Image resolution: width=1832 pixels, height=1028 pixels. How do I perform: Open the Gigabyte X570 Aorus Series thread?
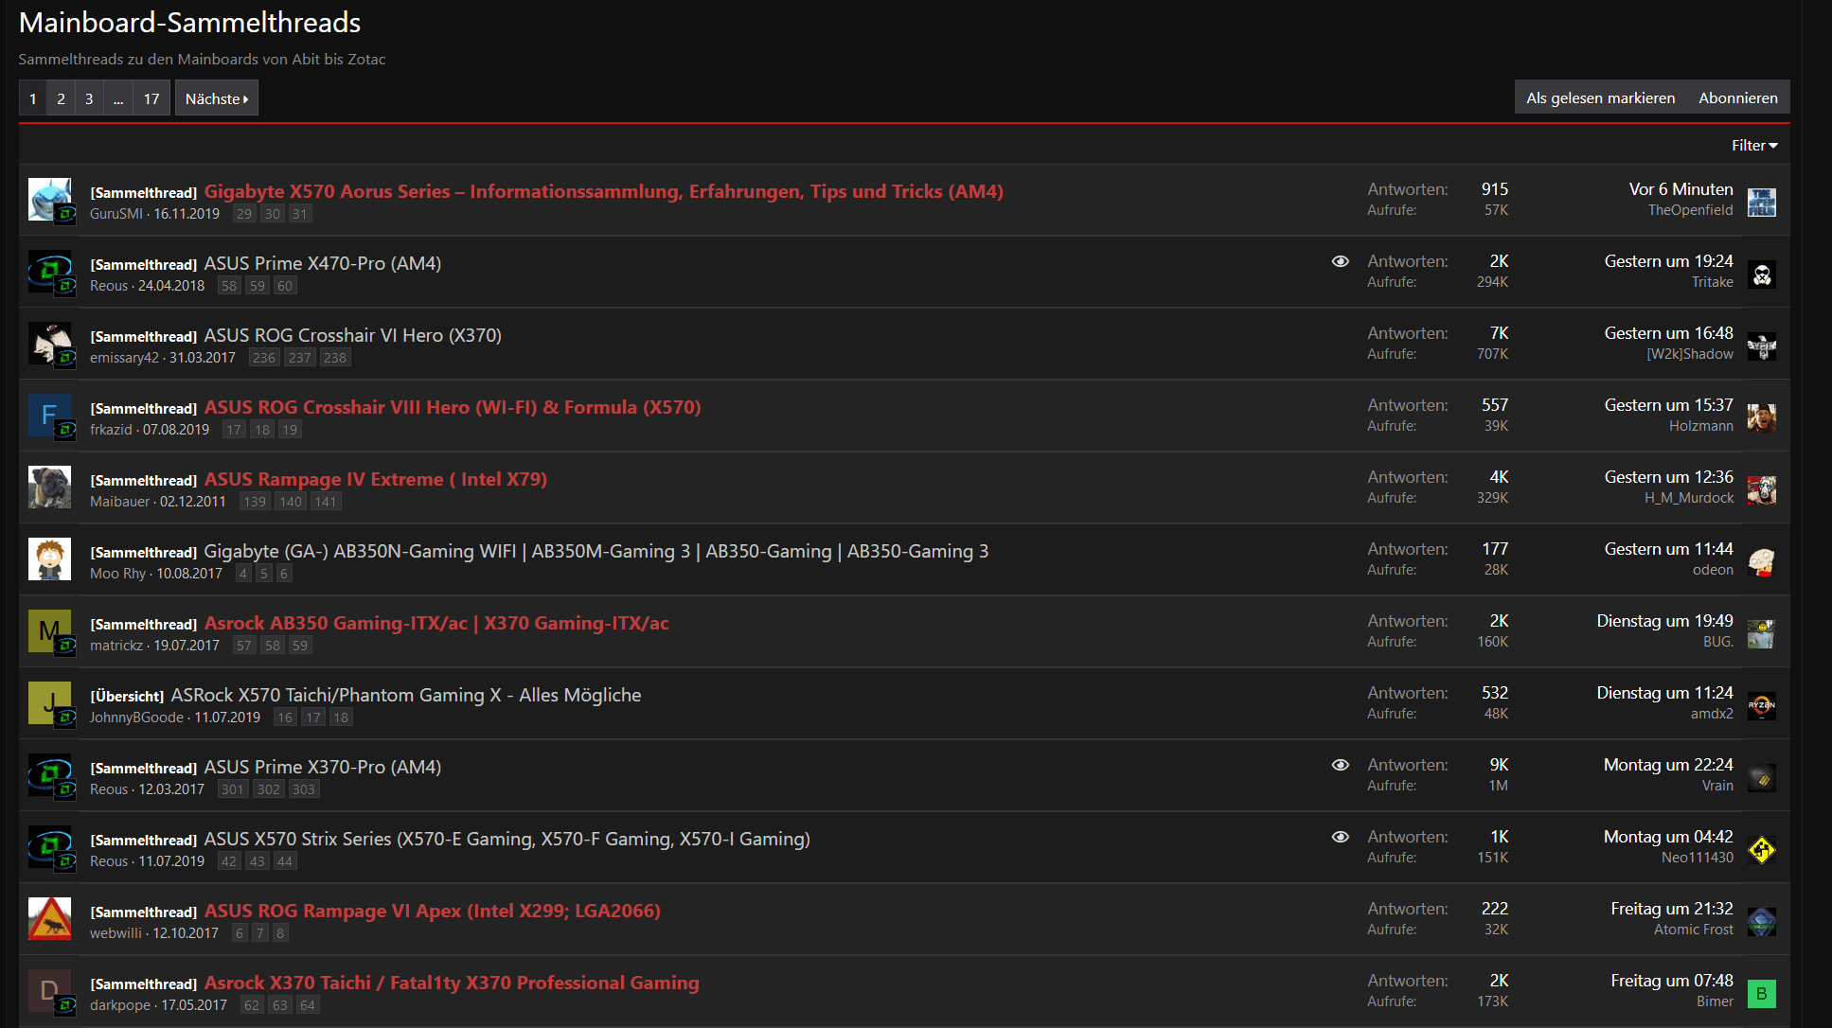pyautogui.click(x=603, y=191)
